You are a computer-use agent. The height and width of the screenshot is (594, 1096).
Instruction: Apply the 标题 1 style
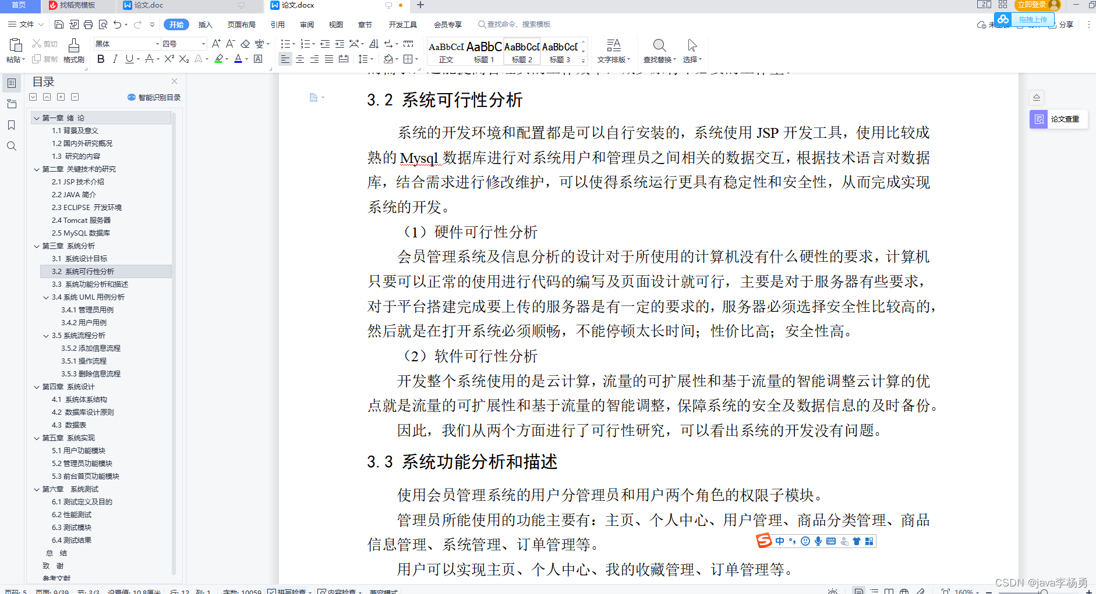484,51
